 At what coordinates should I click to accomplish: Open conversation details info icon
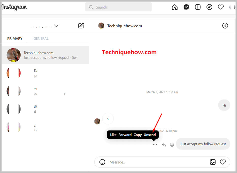pyautogui.click(x=225, y=26)
